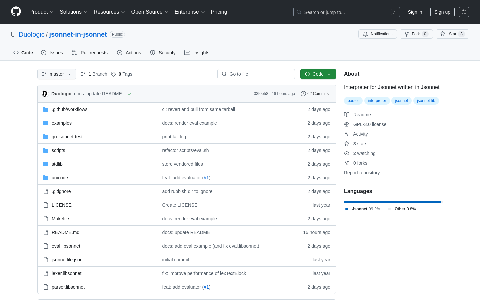The height and width of the screenshot is (300, 480).
Task: Click the Makefile file icon
Action: 46,219
